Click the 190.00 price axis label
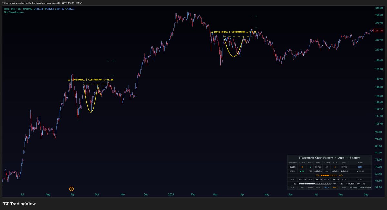 click(379, 60)
